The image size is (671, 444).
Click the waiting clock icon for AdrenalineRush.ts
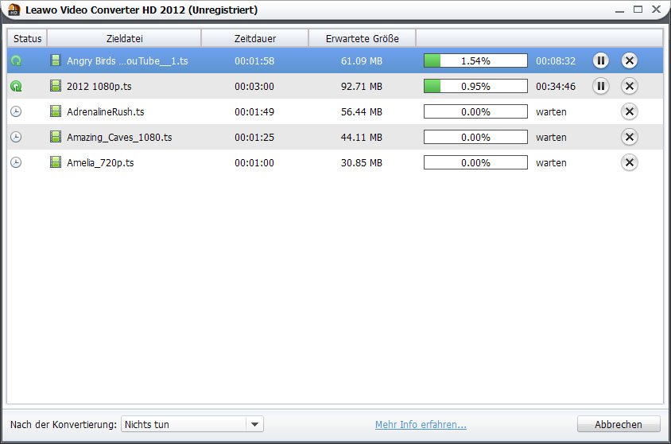tap(16, 111)
